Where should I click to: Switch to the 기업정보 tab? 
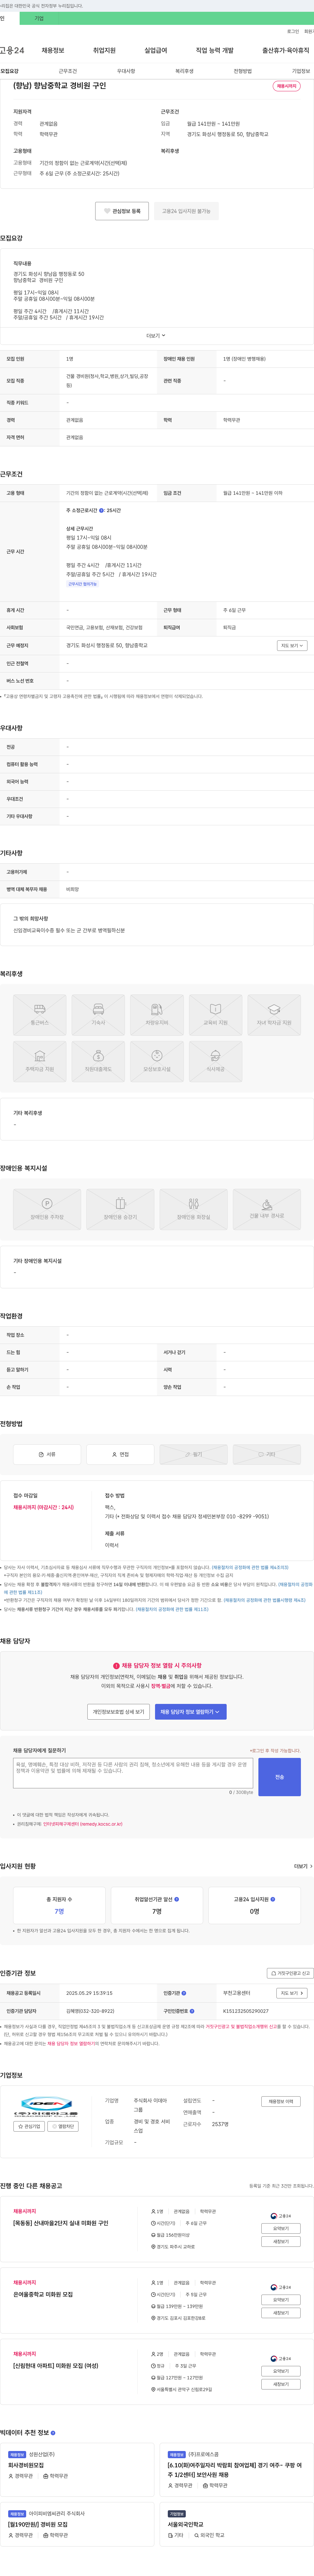click(x=301, y=71)
